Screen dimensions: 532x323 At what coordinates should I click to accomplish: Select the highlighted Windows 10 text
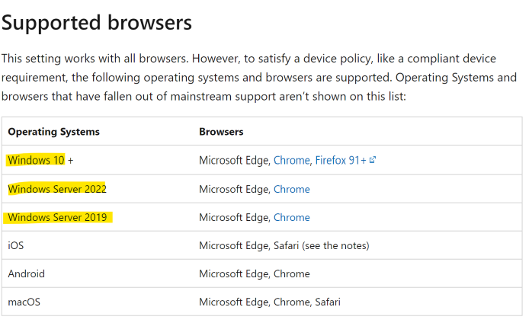tap(36, 160)
